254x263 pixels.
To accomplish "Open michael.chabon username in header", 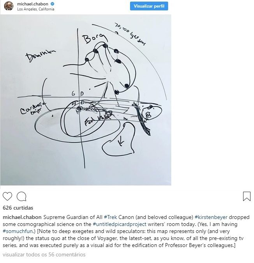I will click(32, 4).
